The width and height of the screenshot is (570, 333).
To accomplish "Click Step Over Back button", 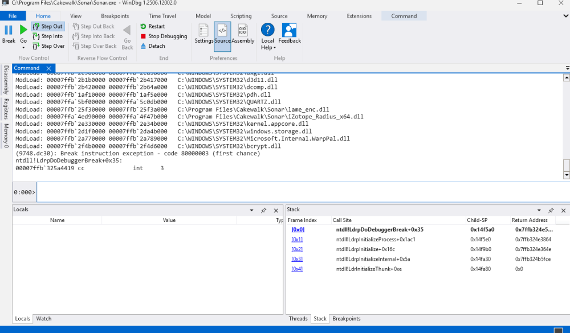I will pyautogui.click(x=95, y=46).
